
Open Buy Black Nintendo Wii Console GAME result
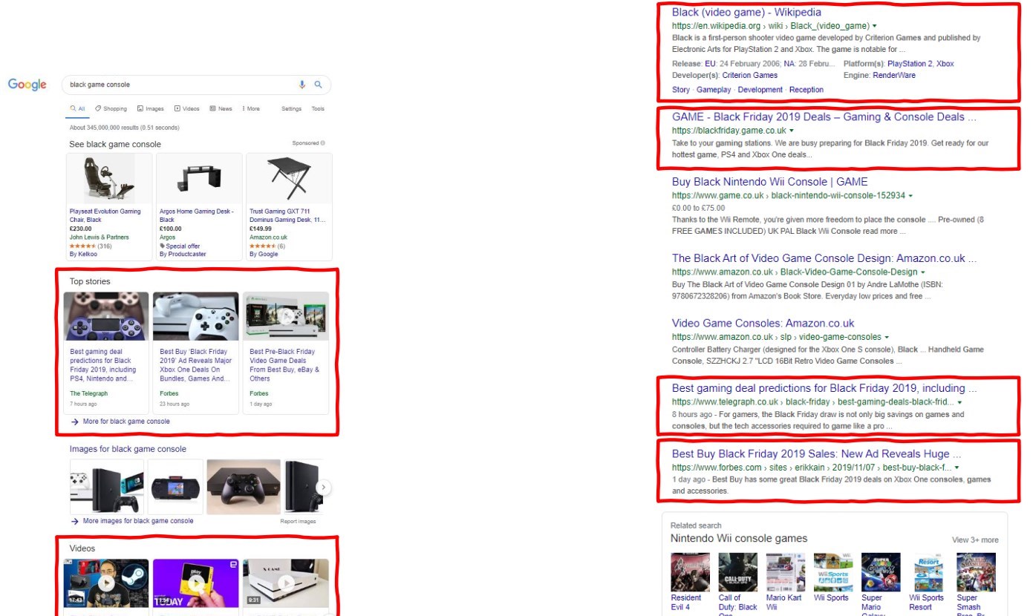pos(769,182)
